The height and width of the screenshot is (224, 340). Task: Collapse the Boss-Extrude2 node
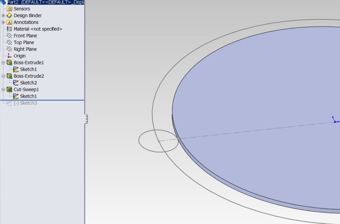[x=3, y=76]
